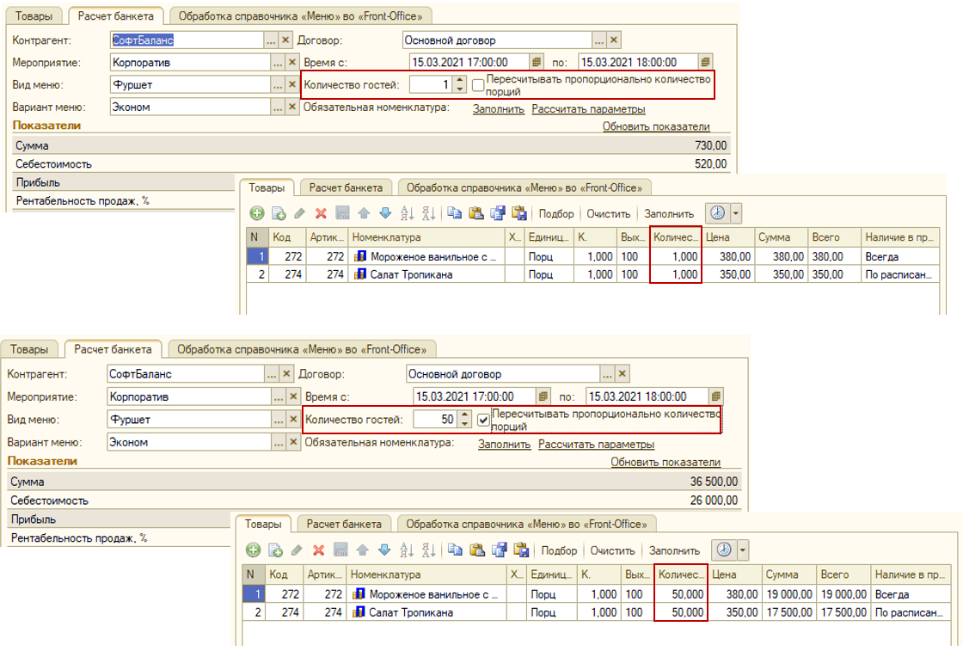Select Мороженое ванильное row with sum 380,00

pos(592,256)
